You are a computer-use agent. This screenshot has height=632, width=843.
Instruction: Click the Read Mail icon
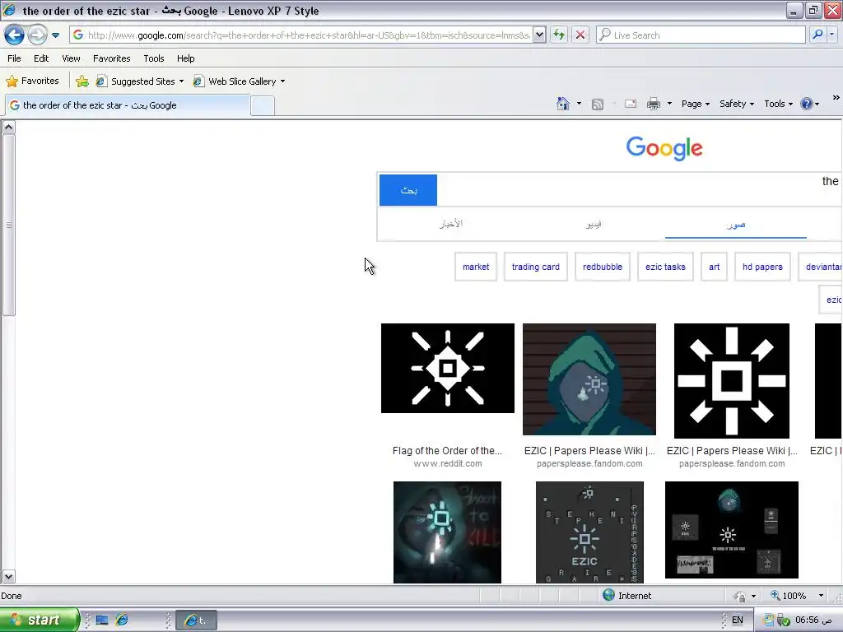coord(631,104)
